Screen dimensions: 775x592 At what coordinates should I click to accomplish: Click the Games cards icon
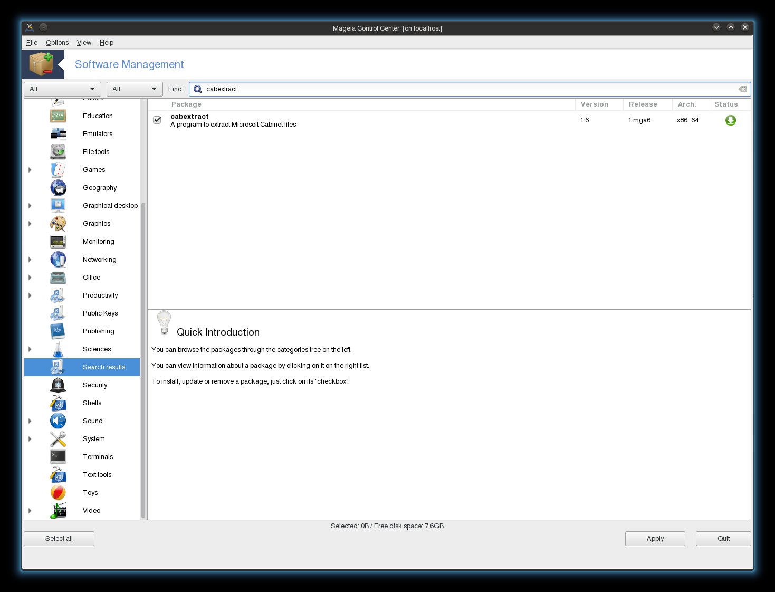[x=58, y=170]
